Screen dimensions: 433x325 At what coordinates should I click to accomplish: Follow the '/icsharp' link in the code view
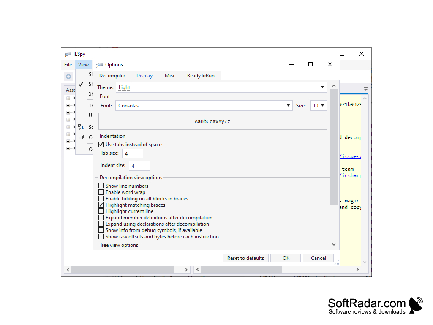point(350,175)
